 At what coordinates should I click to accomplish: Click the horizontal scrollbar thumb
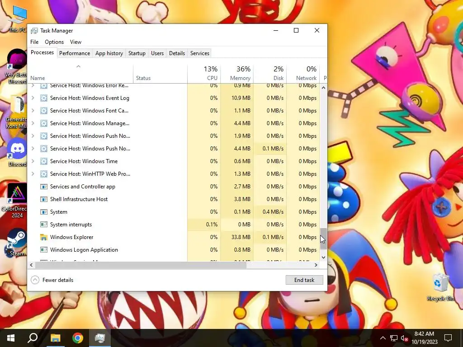click(141, 265)
